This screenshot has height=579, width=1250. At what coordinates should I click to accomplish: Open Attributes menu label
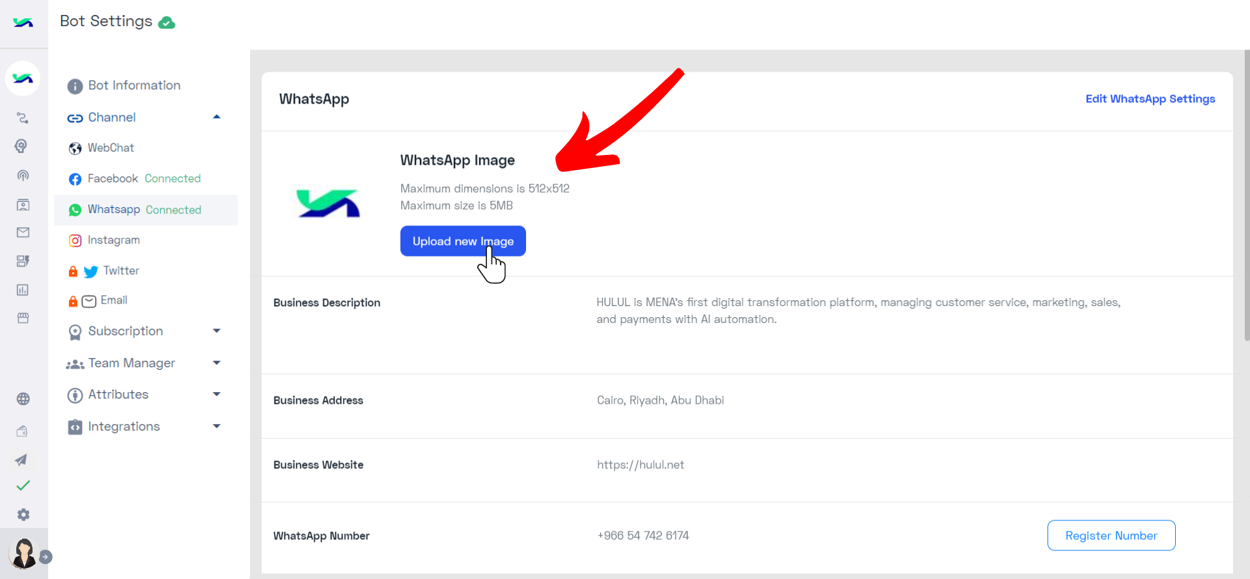point(118,394)
